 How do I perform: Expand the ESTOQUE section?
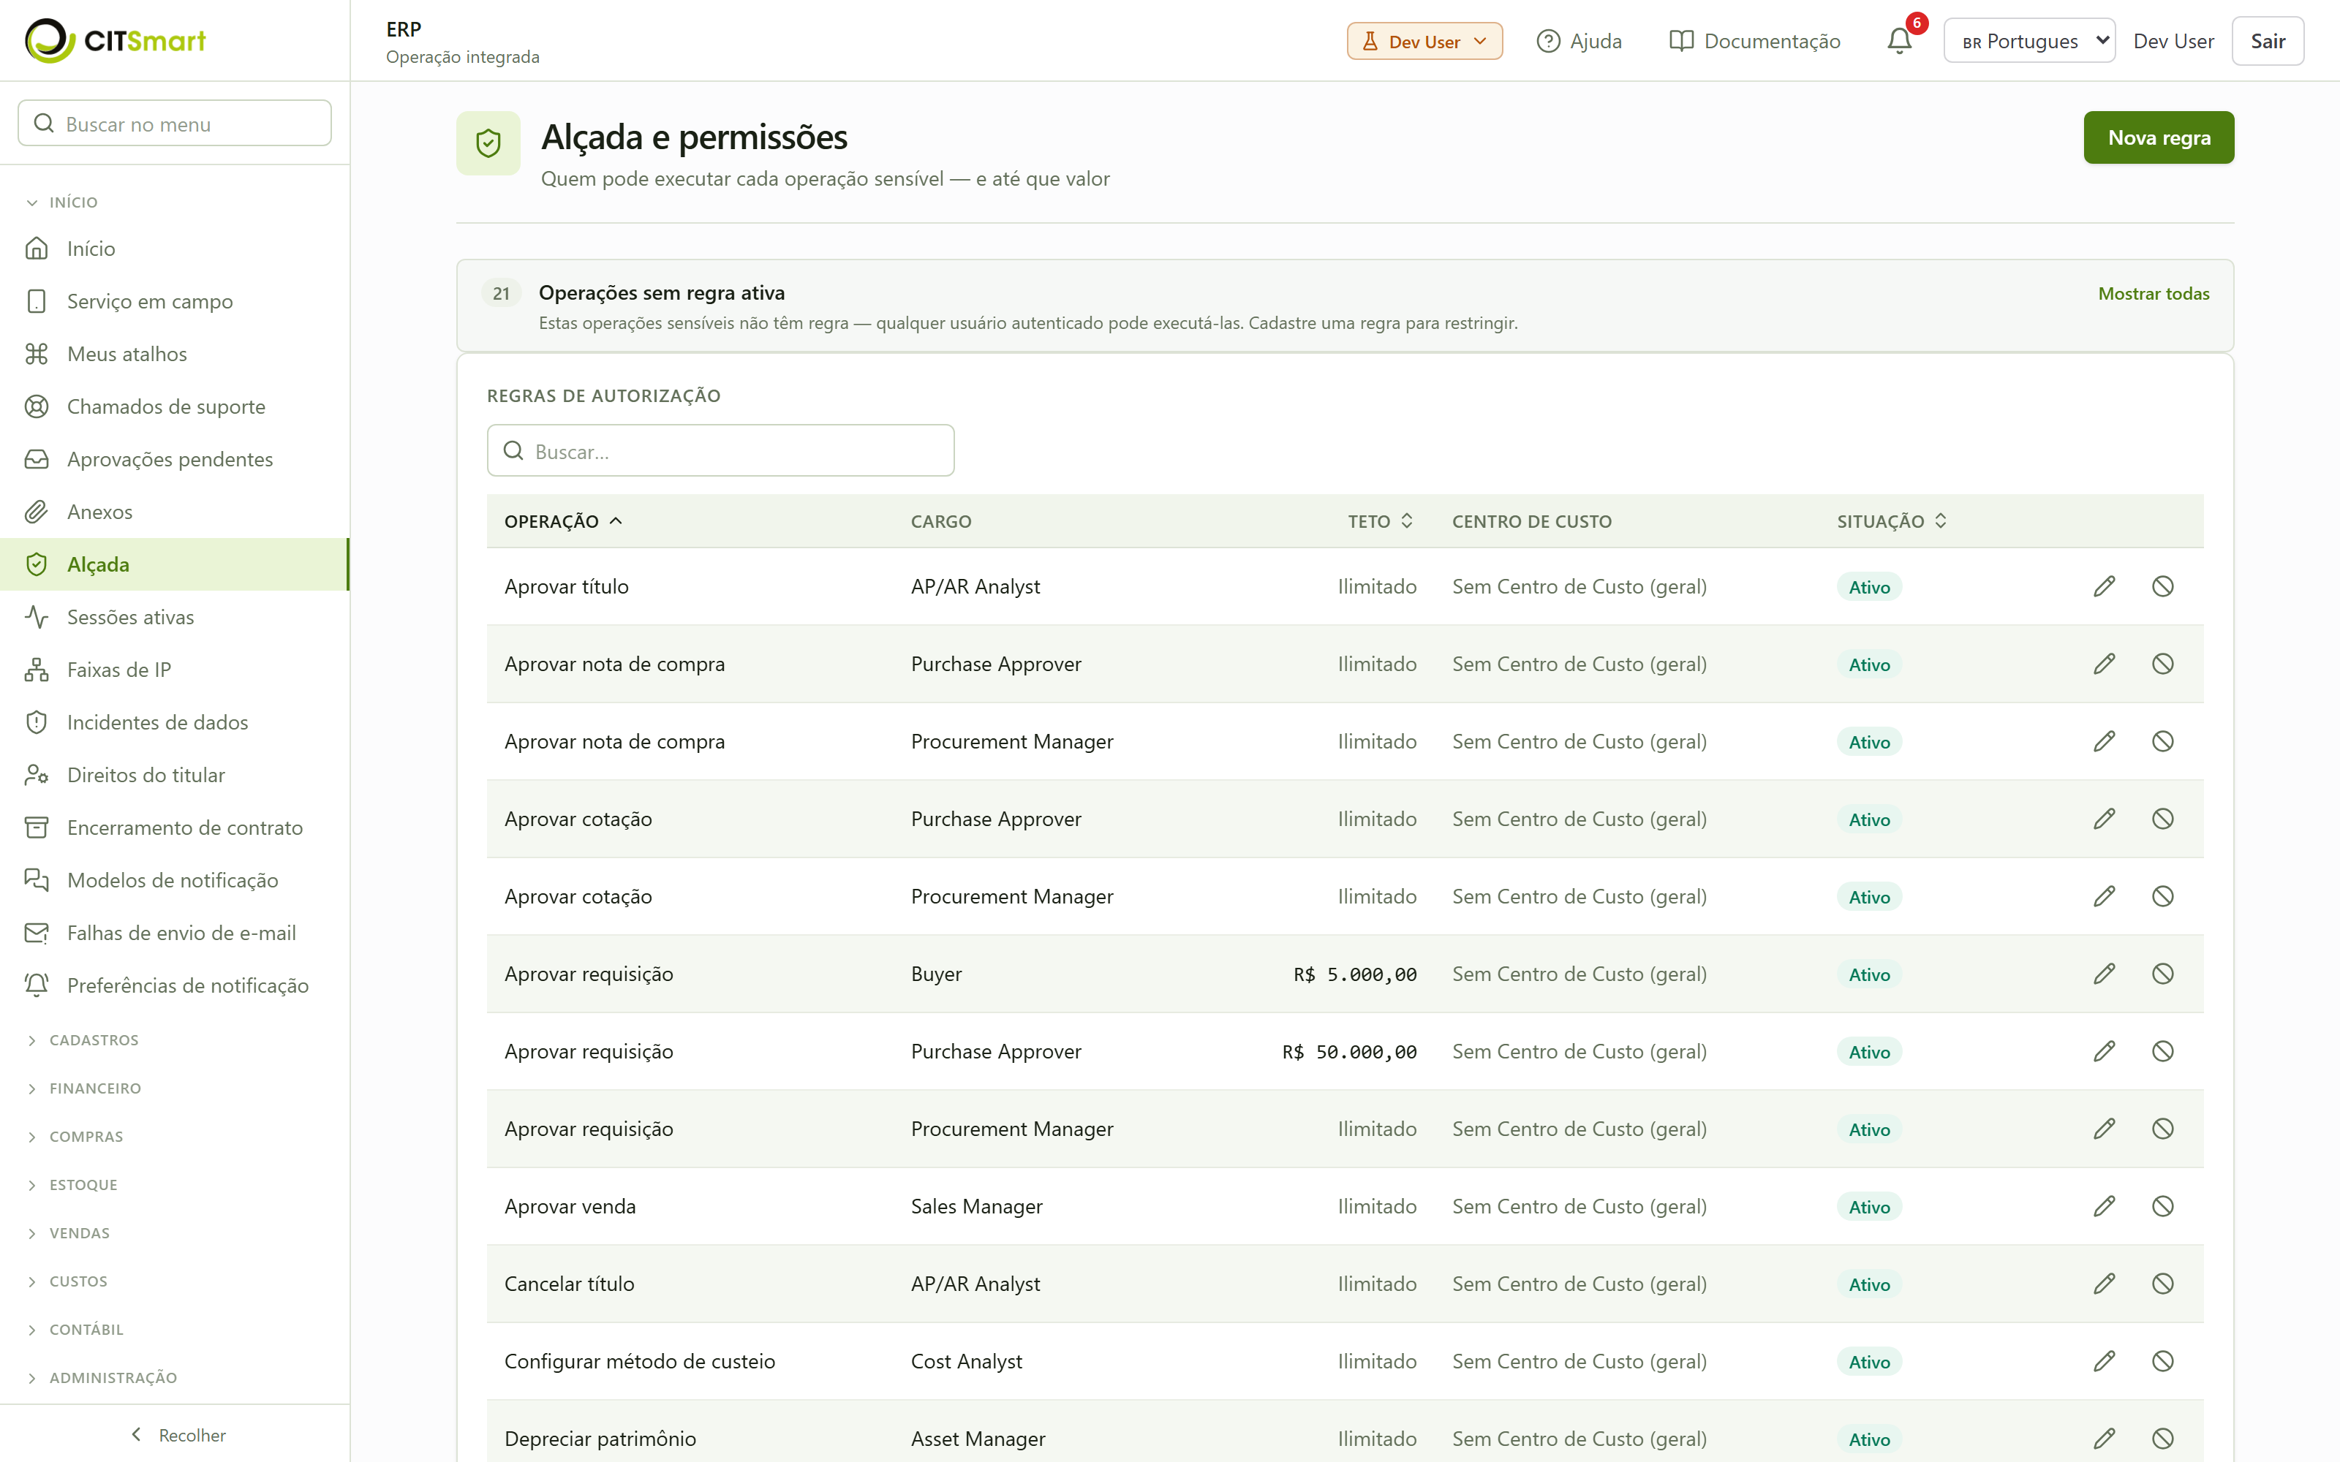(x=72, y=1186)
